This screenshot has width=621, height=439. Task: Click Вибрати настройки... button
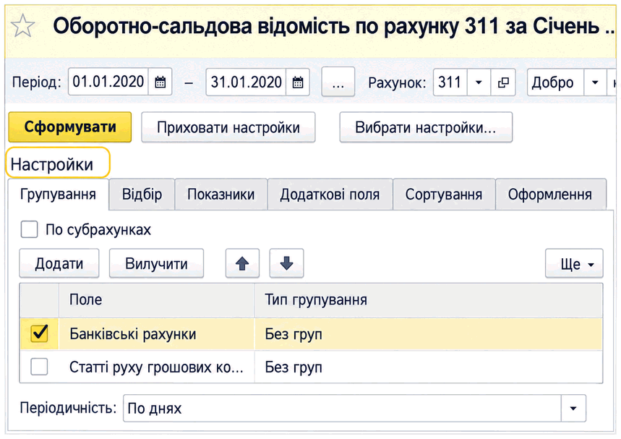coord(426,127)
